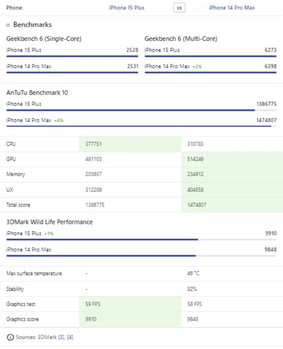Select the Graphics test 59 FPS cell

[130, 304]
